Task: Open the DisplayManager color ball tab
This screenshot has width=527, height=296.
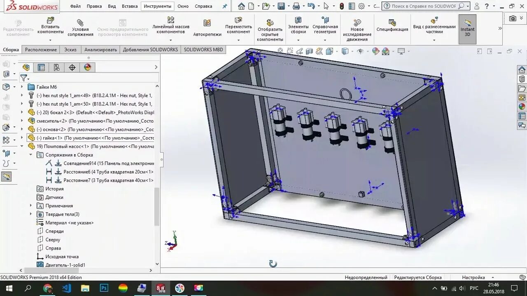Action: click(x=88, y=67)
